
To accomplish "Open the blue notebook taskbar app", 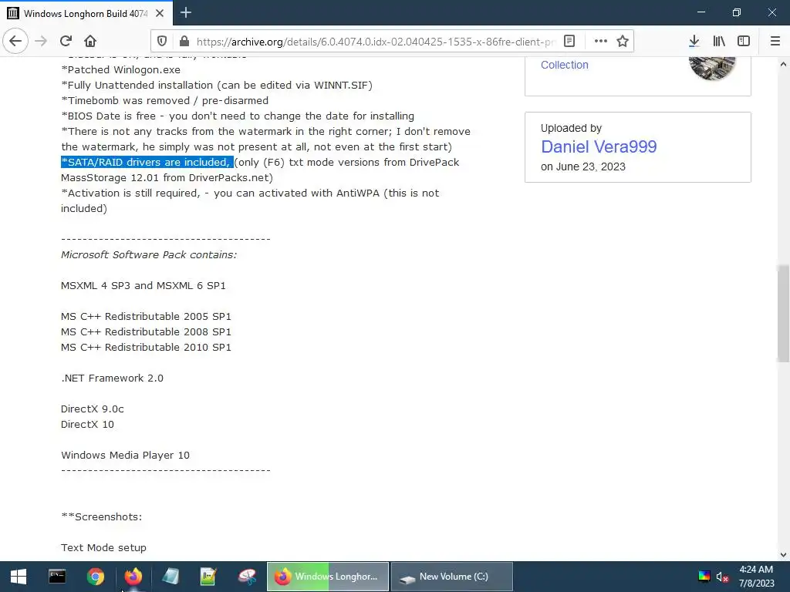I will pyautogui.click(x=170, y=577).
